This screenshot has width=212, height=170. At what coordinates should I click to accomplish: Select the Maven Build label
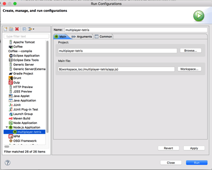pyautogui.click(x=22, y=118)
